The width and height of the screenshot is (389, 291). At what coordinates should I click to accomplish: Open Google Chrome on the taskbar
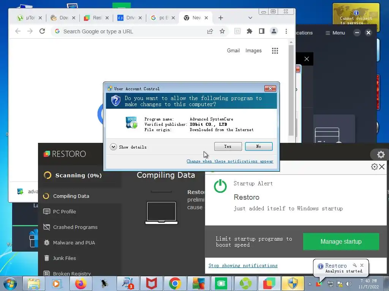175,283
